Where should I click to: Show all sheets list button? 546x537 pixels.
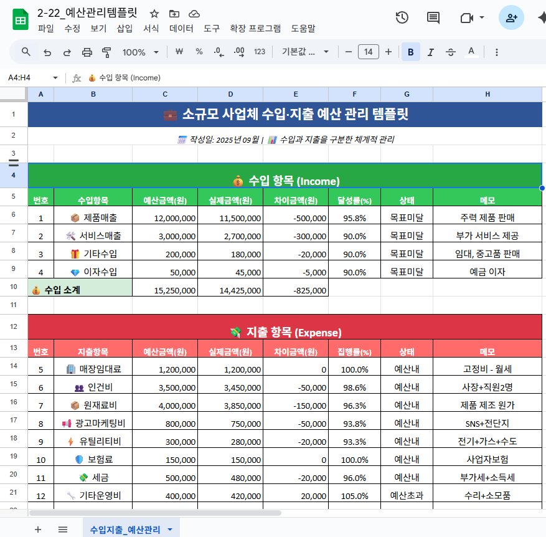click(x=63, y=530)
